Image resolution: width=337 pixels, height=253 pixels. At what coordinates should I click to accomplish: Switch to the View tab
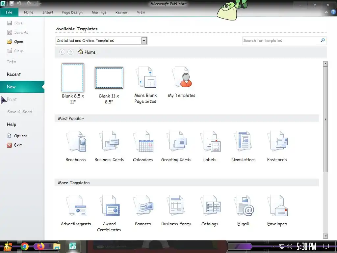point(141,12)
